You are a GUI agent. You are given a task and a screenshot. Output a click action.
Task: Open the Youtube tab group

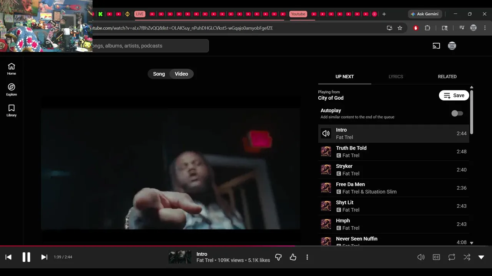(x=298, y=14)
